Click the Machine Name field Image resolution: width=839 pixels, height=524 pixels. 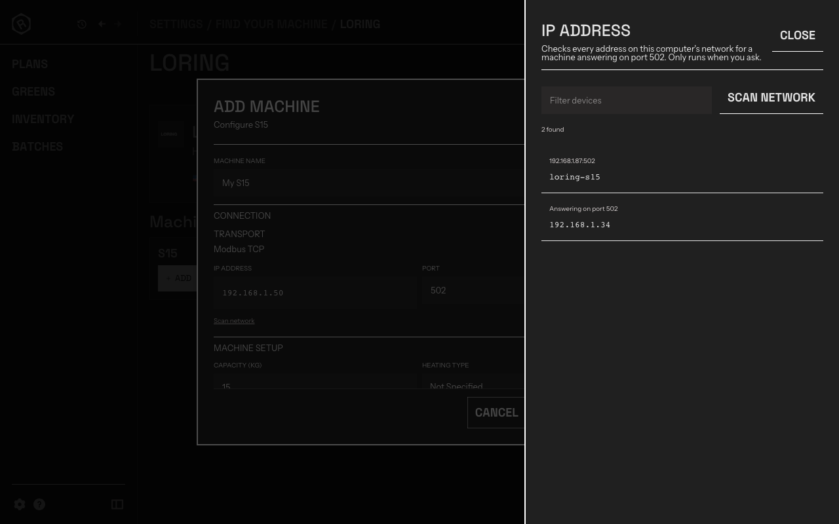pyautogui.click(x=369, y=183)
